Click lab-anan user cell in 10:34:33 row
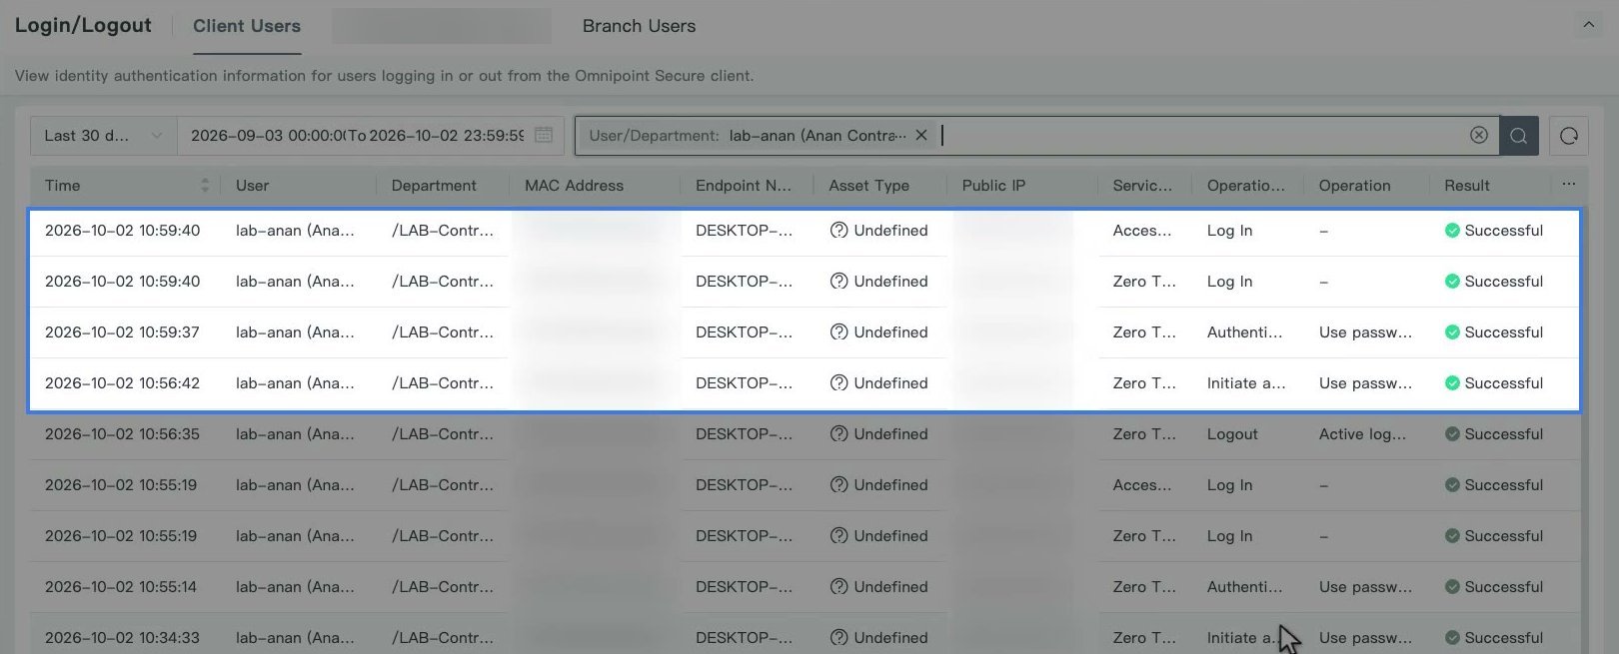The height and width of the screenshot is (654, 1619). [295, 638]
